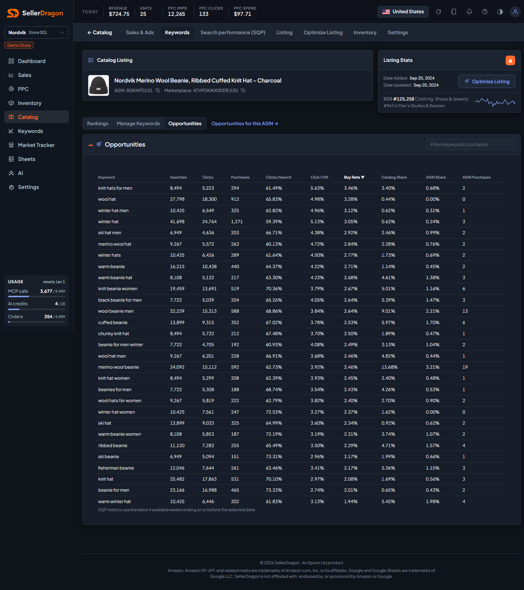
Task: Copy the marketplace ID ATVPDKIKX0DER
Action: tap(243, 90)
